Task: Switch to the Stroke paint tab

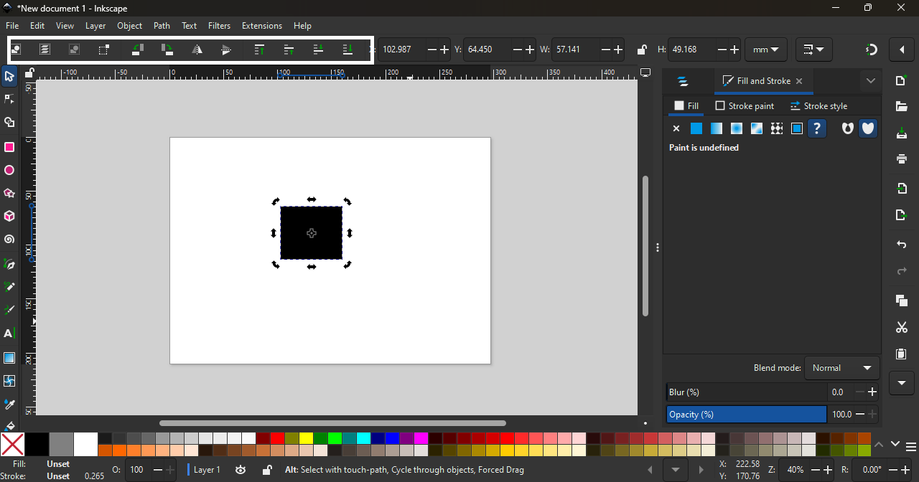Action: pyautogui.click(x=745, y=106)
